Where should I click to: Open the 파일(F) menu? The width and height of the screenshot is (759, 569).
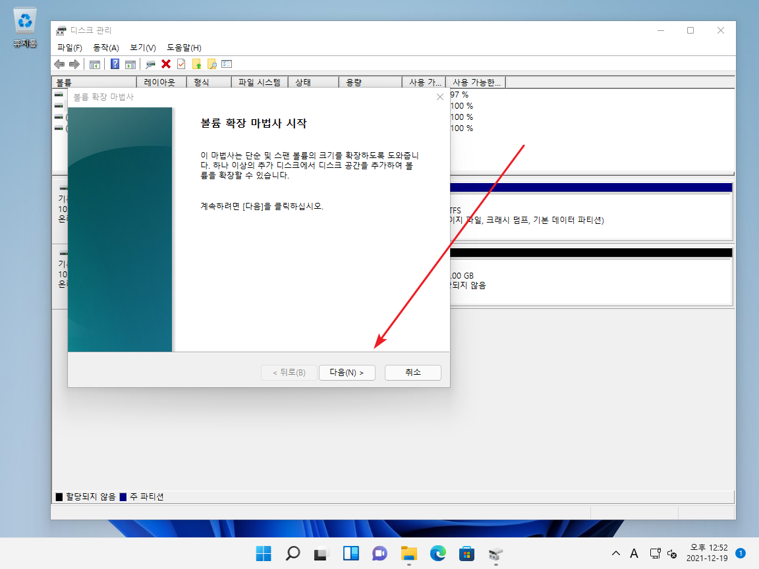70,47
